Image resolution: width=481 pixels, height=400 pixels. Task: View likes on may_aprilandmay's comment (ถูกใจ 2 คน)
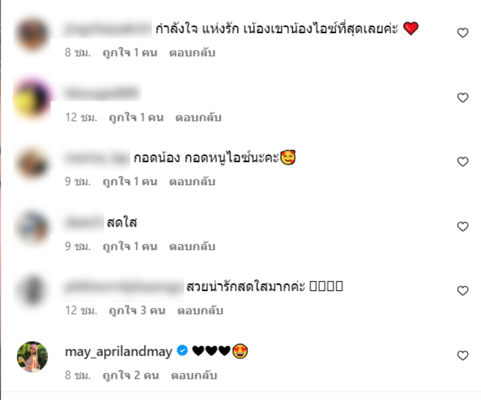click(131, 375)
